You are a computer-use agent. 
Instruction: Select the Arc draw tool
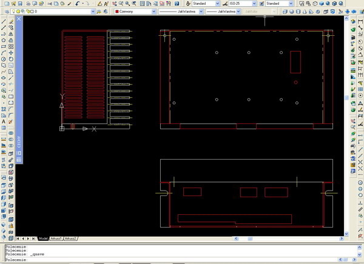pyautogui.click(x=4, y=53)
